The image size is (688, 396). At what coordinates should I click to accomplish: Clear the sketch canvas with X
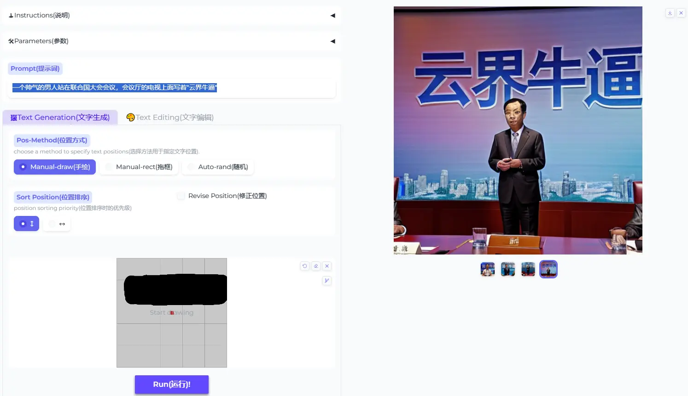(x=327, y=266)
